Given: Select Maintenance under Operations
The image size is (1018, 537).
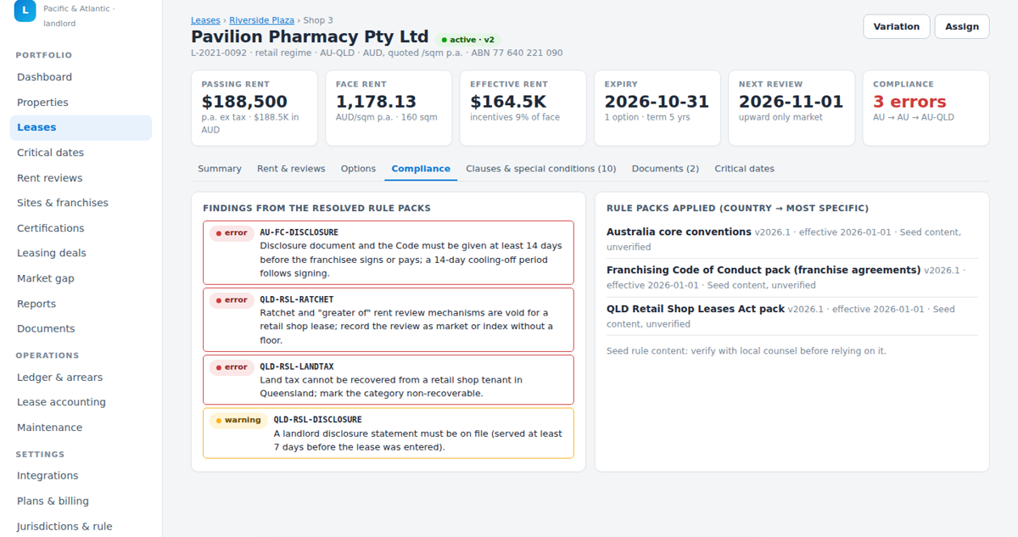Looking at the screenshot, I should tap(81, 428).
